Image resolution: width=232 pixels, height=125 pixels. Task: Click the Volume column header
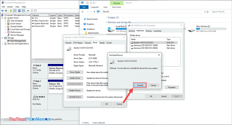pyautogui.click(x=40, y=15)
